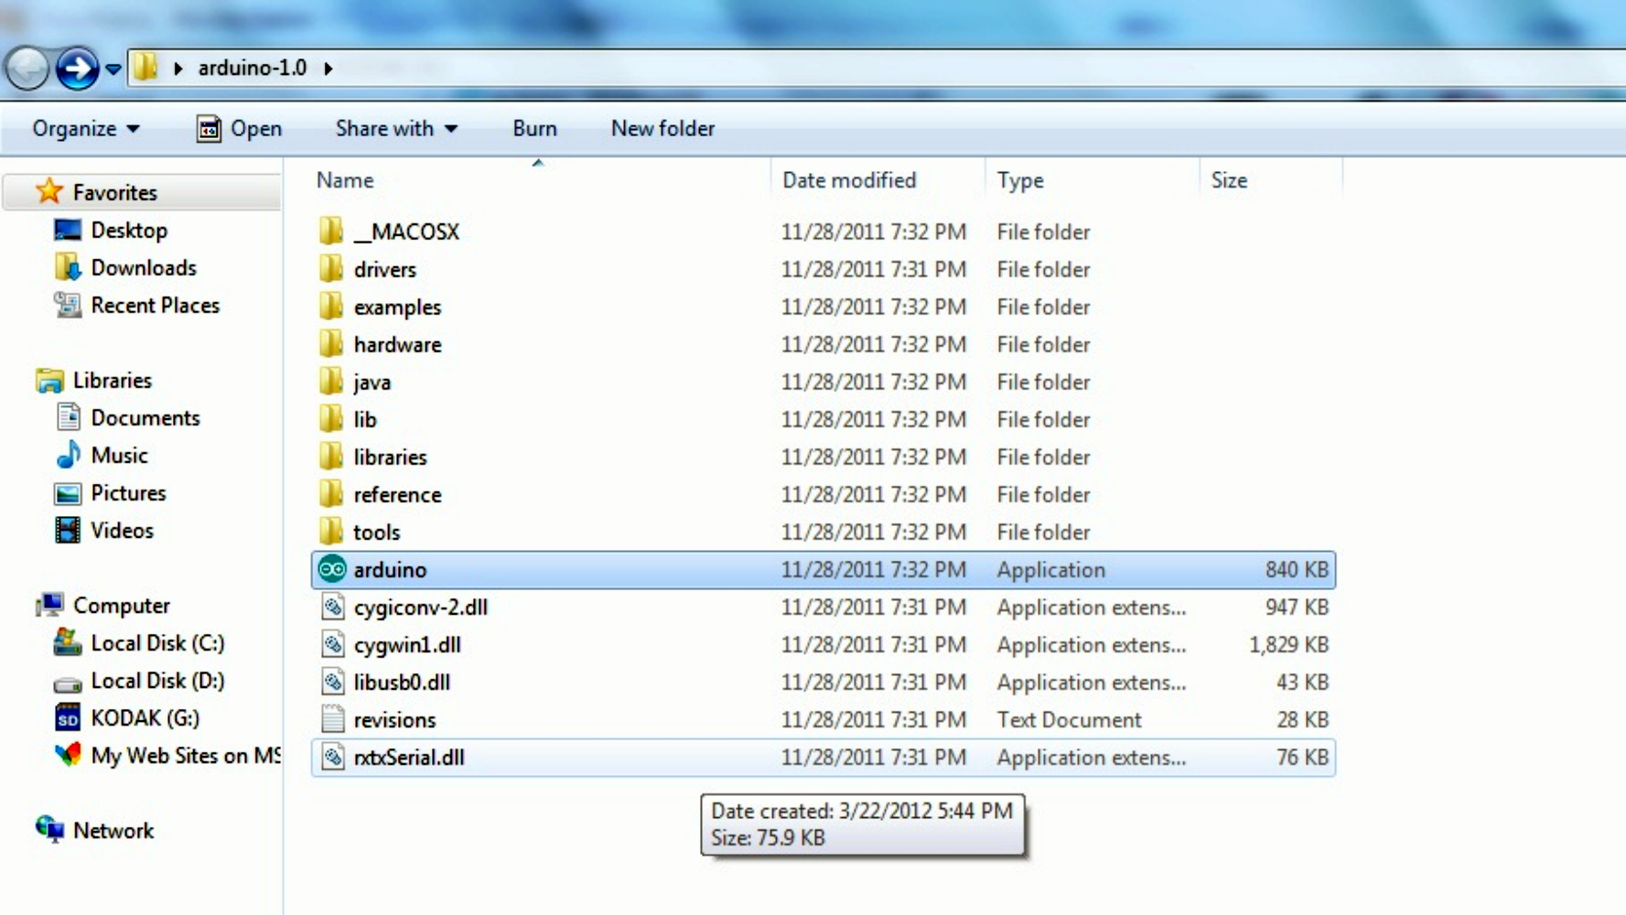Open the Documents library
1626x915 pixels.
pyautogui.click(x=127, y=417)
